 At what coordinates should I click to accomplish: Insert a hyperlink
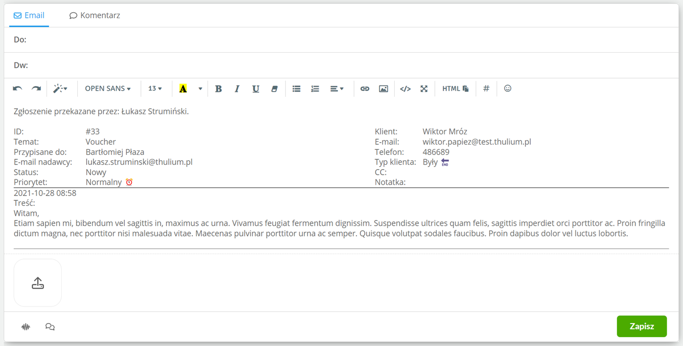(365, 88)
